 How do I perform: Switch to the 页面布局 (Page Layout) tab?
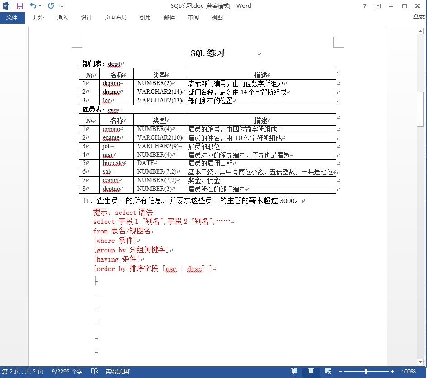(x=116, y=18)
